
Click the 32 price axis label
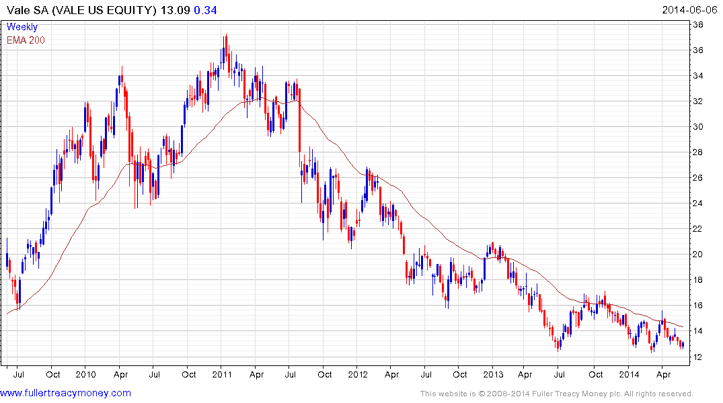(x=698, y=101)
